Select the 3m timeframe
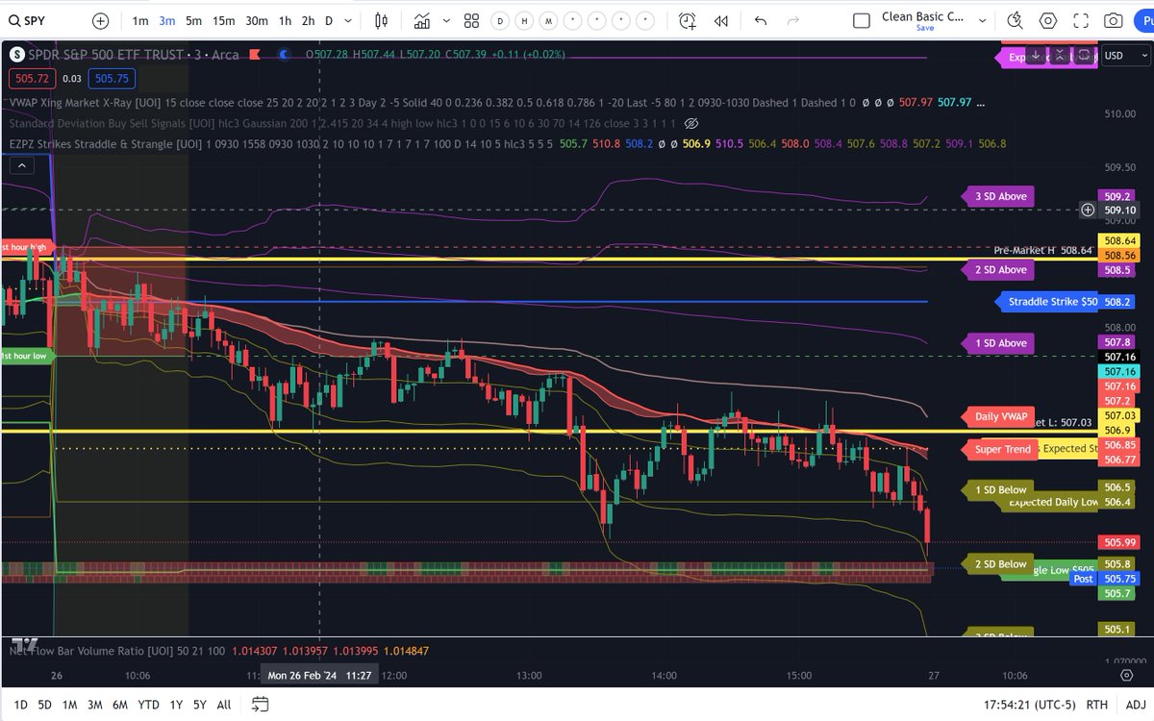The image size is (1154, 721). click(167, 20)
